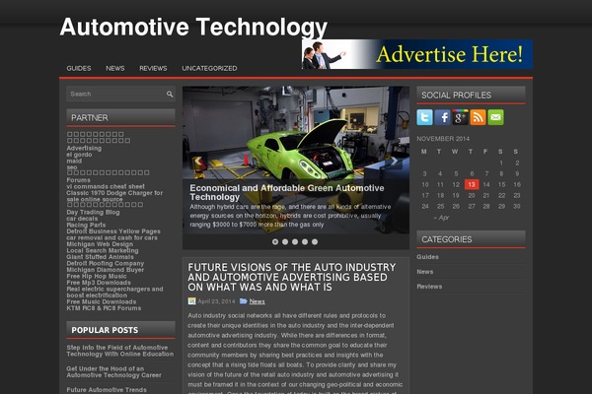Open the car decals link

coord(82,219)
